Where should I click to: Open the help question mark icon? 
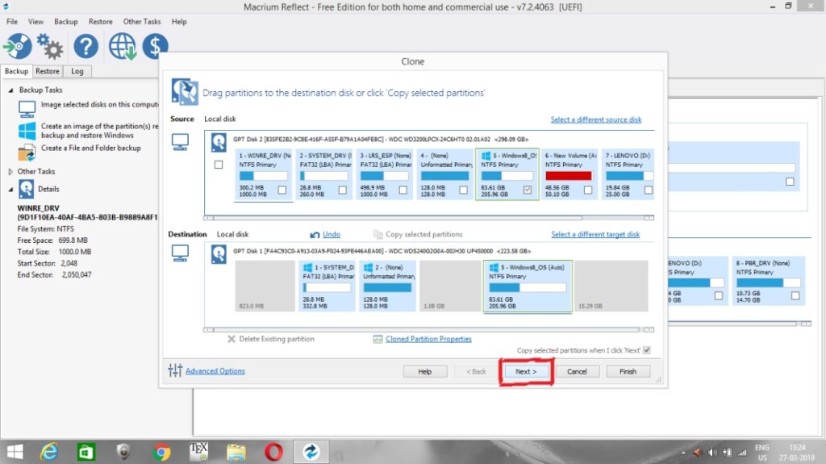click(86, 47)
